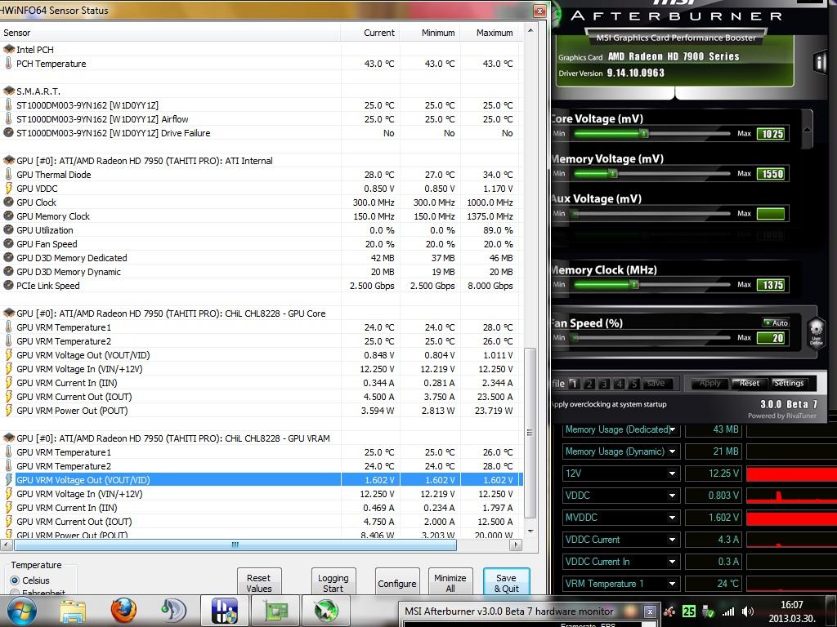Viewport: 837px width, 627px height.
Task: Click the Reset Values button
Action: [259, 583]
